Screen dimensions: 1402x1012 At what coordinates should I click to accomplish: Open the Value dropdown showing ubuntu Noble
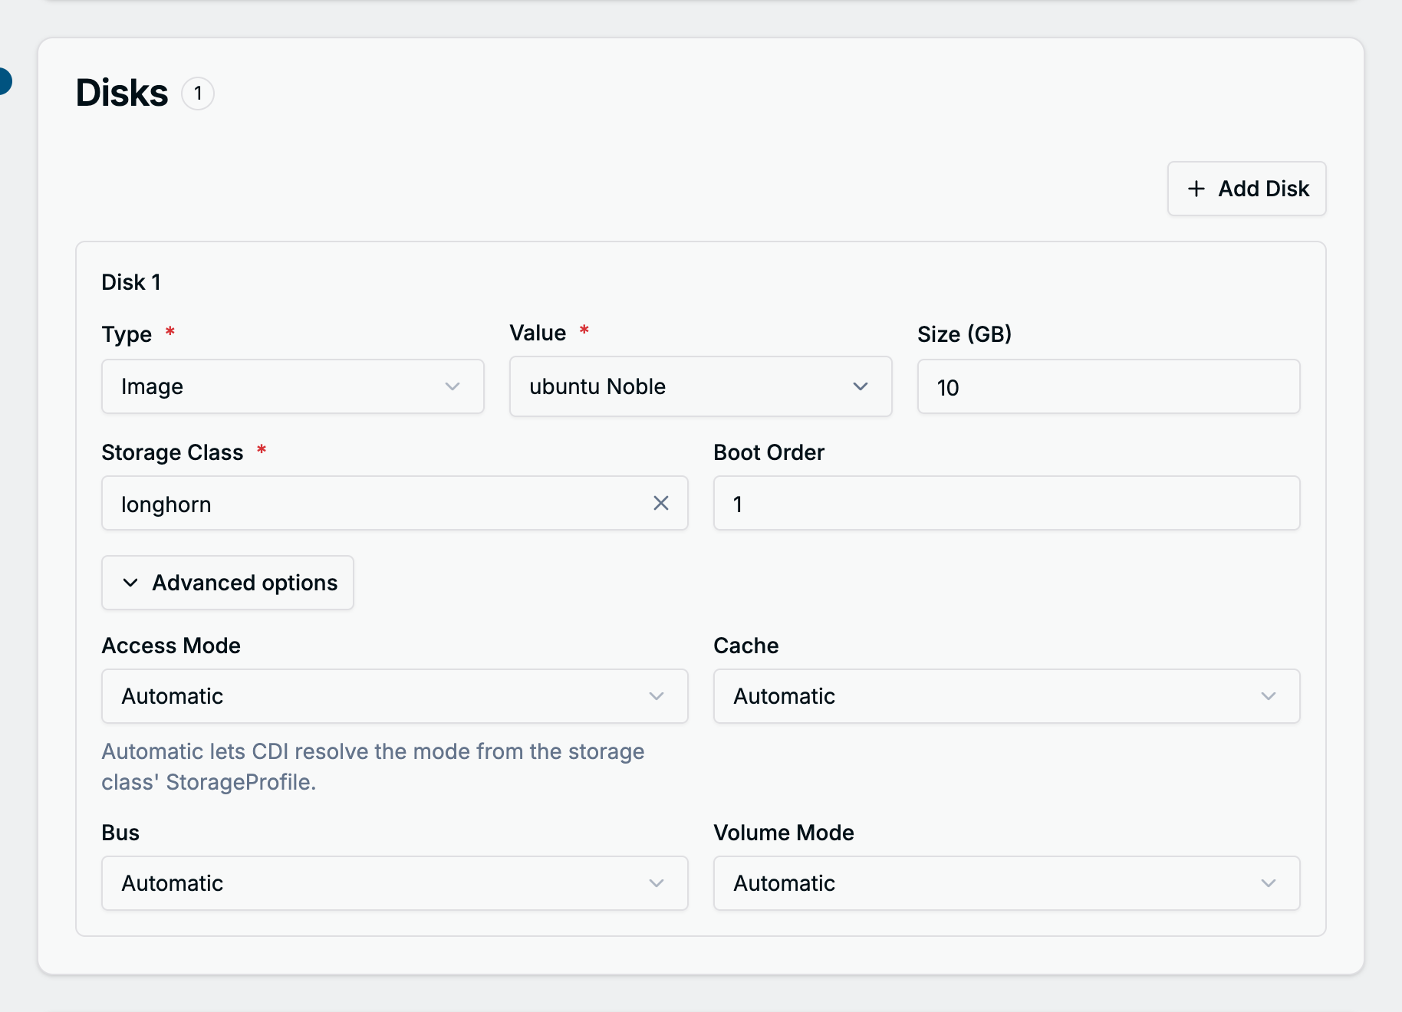tap(701, 386)
